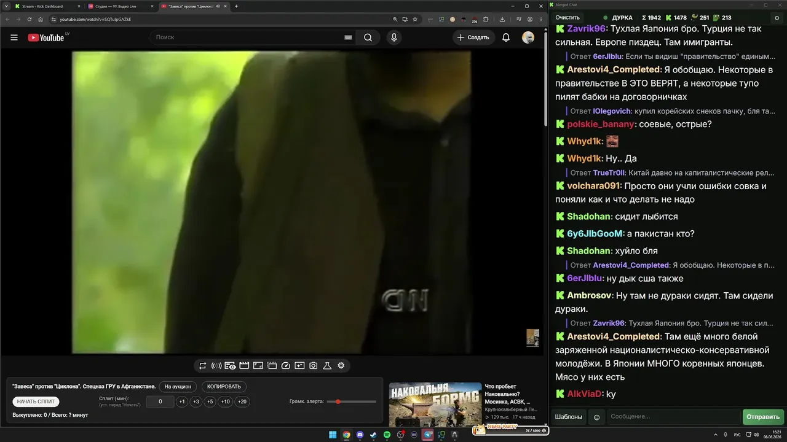The image size is (787, 442).
Task: Open Google Chrome from the taskbar
Action: (346, 435)
